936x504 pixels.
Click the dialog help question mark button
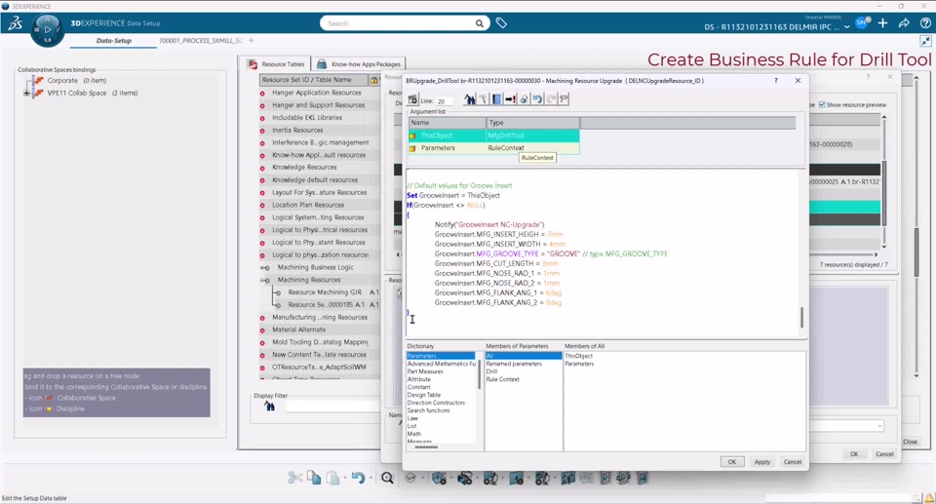[x=776, y=81]
